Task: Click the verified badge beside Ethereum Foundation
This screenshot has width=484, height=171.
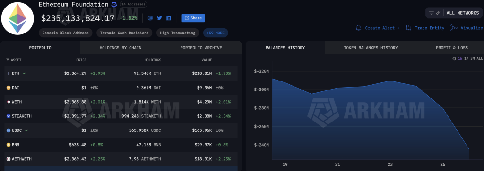Action: [x=114, y=5]
